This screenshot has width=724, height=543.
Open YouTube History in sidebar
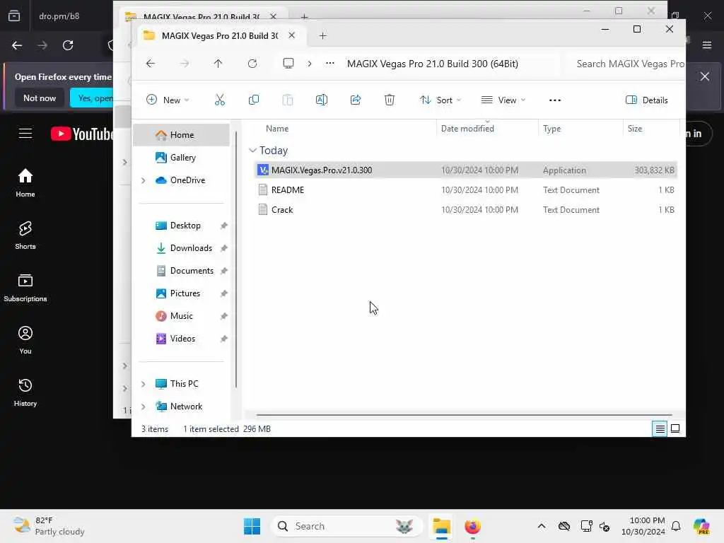tap(25, 392)
